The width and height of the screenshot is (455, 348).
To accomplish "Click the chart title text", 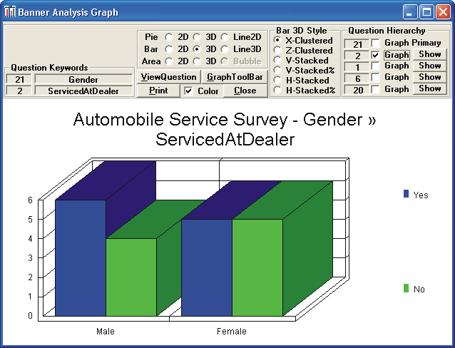I will click(225, 129).
